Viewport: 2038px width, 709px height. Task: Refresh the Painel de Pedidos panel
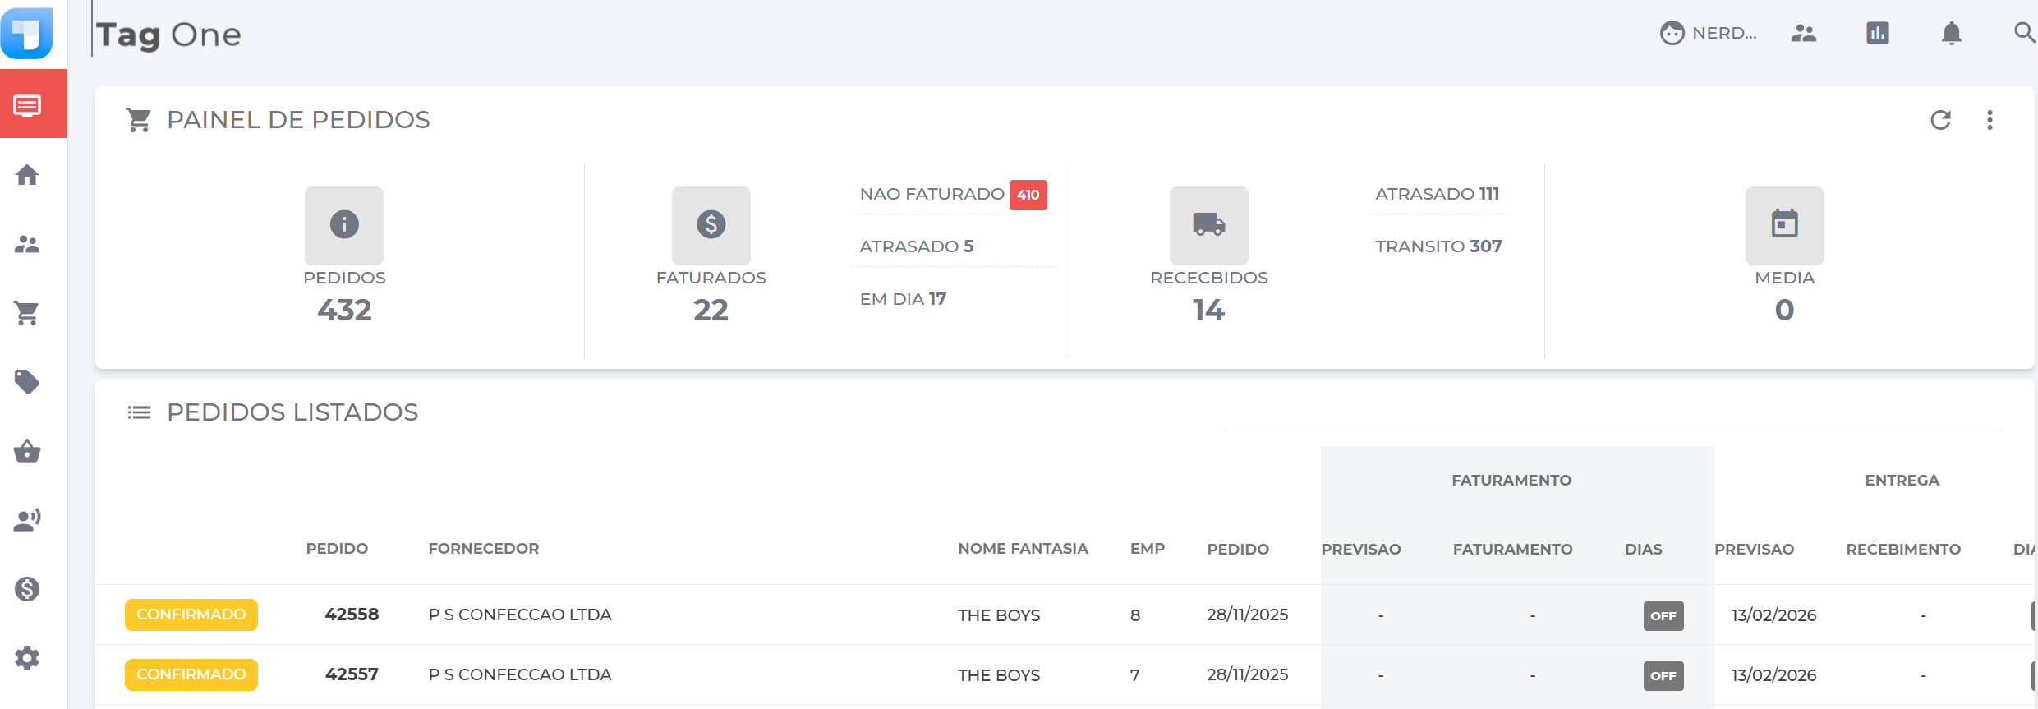(1940, 120)
